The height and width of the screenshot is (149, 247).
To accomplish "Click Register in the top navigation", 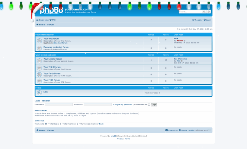I will [x=197, y=20].
